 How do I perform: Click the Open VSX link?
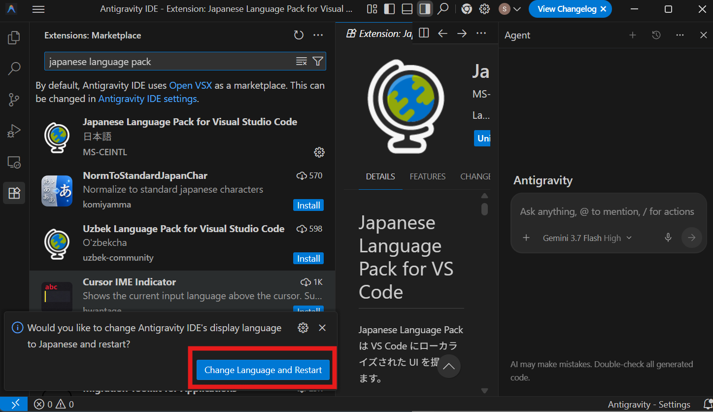[190, 85]
